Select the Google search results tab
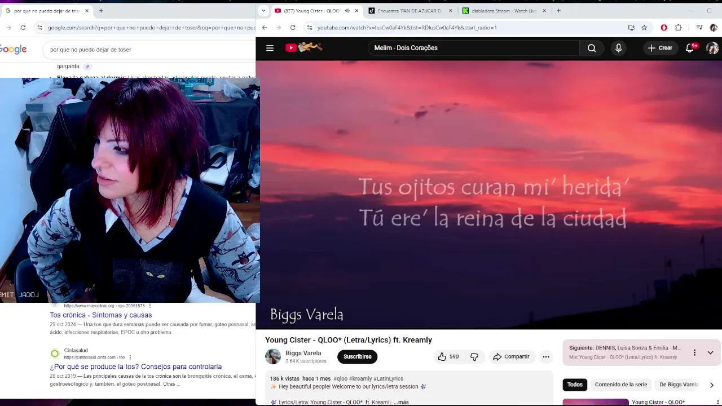Screen dimensions: 722x406 coord(47,11)
